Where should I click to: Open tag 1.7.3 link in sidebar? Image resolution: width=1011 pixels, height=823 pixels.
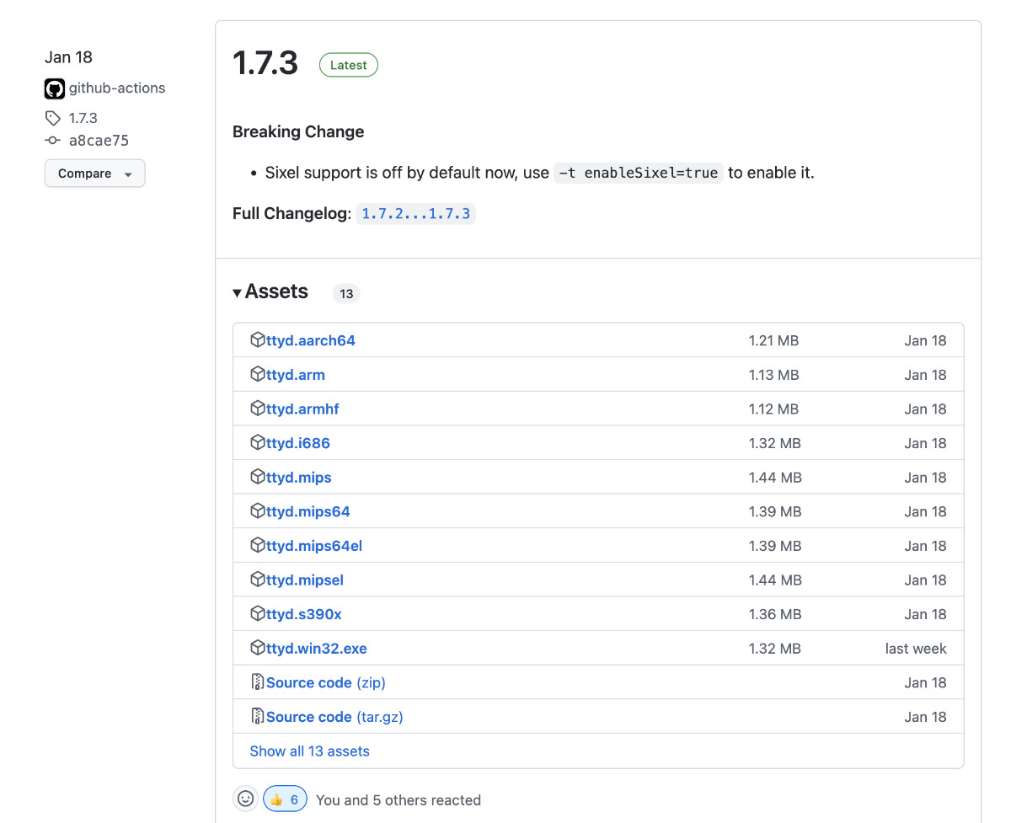pyautogui.click(x=83, y=118)
